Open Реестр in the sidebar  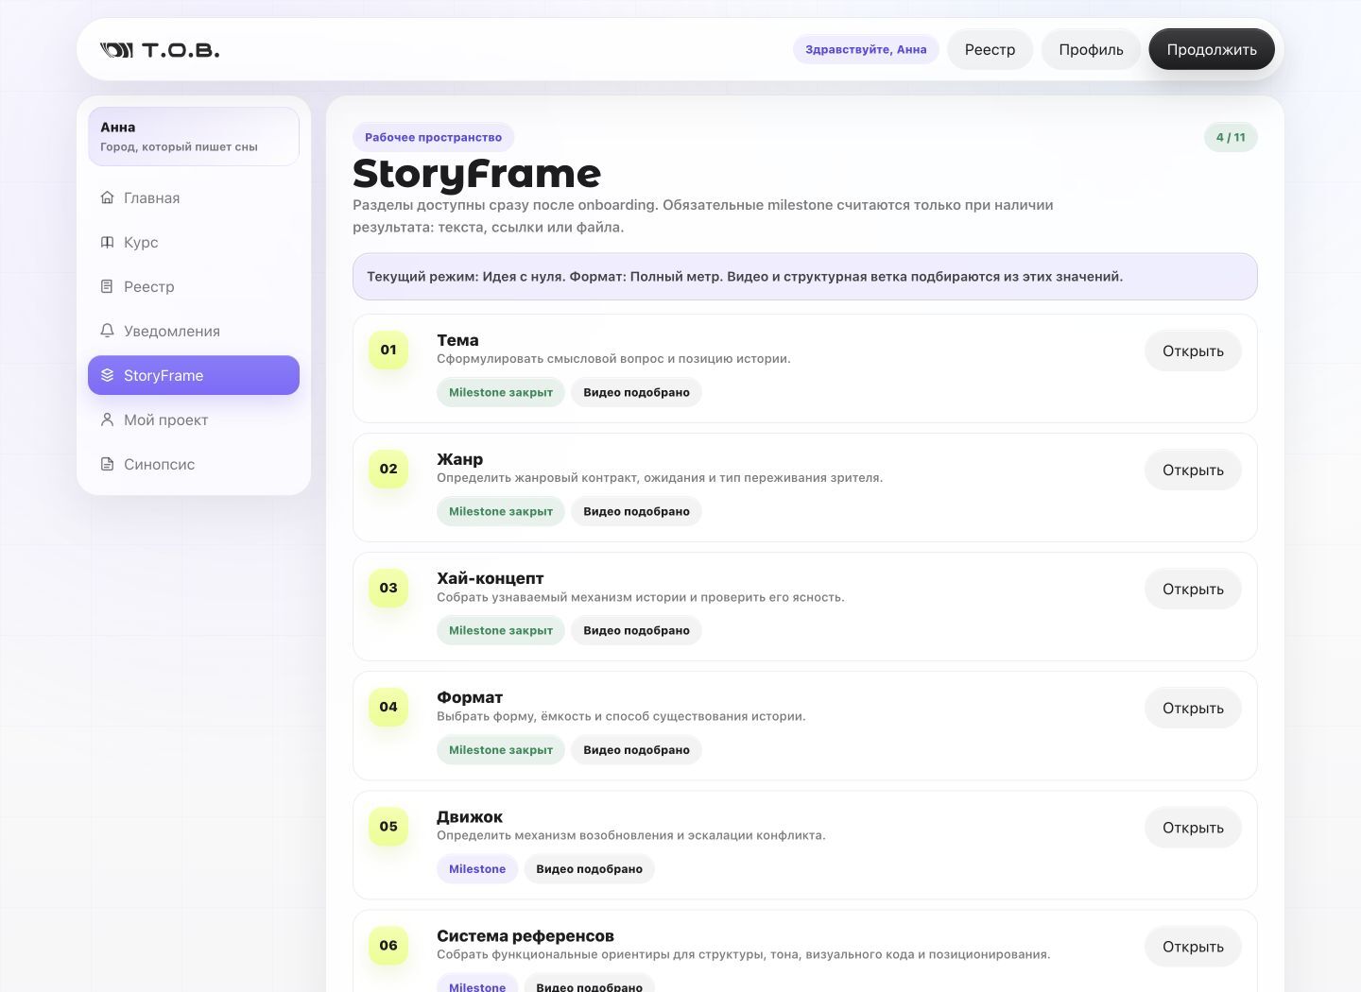[x=194, y=286]
